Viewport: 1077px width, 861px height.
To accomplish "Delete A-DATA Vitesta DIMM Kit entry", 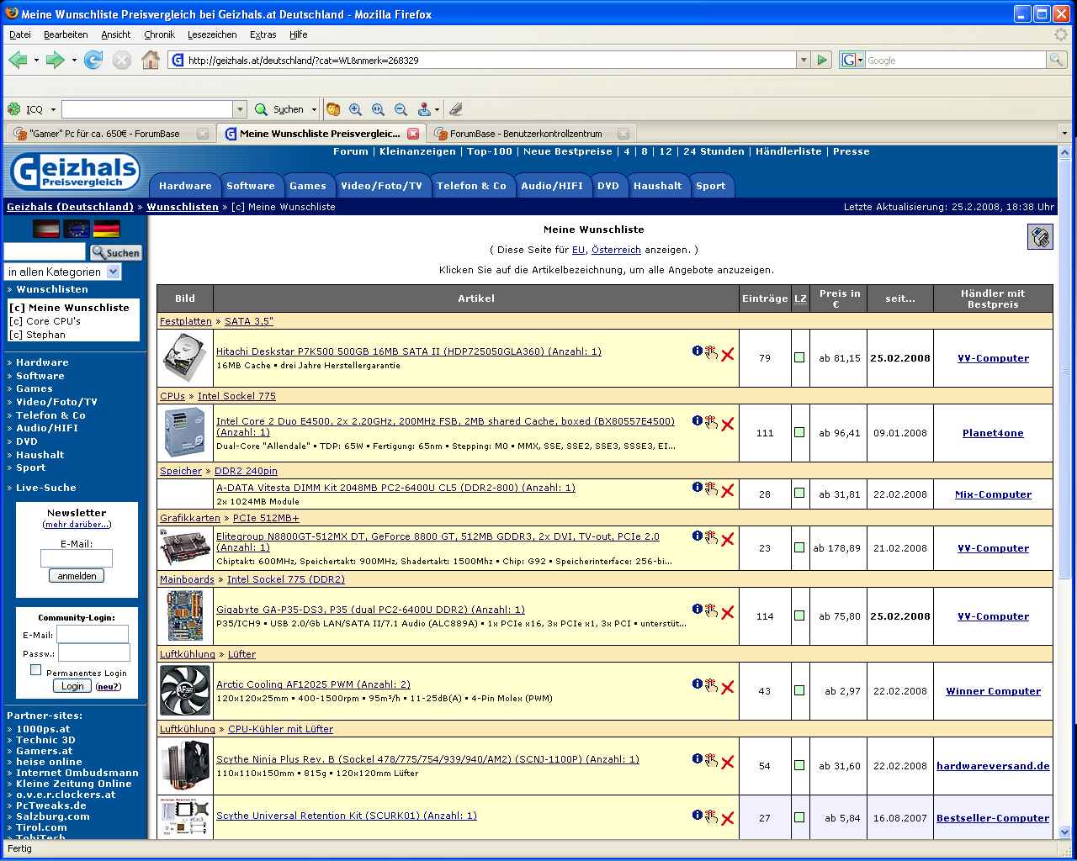I will pos(728,491).
